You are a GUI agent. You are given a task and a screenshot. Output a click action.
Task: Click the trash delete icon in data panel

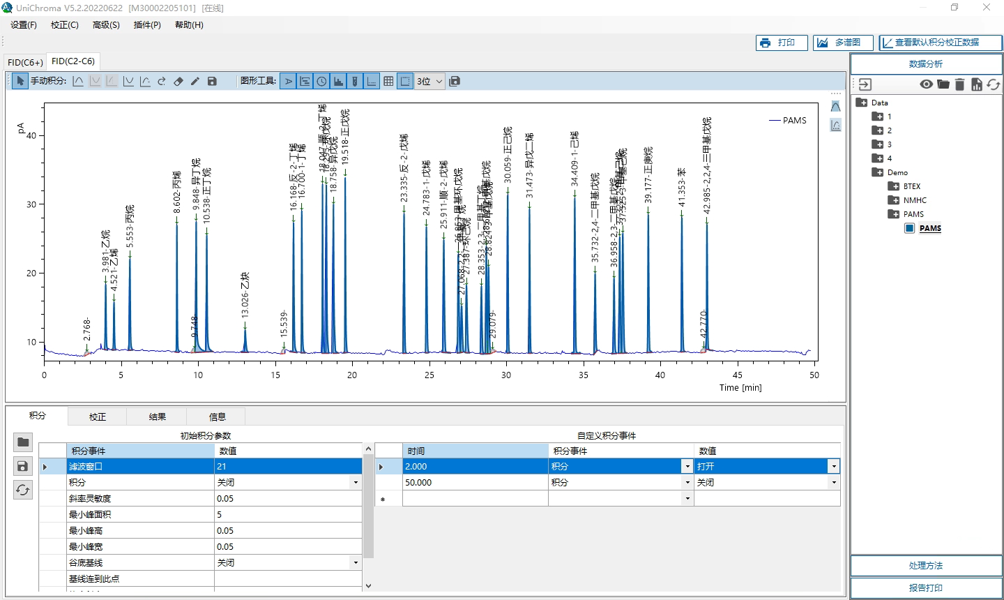(x=959, y=84)
